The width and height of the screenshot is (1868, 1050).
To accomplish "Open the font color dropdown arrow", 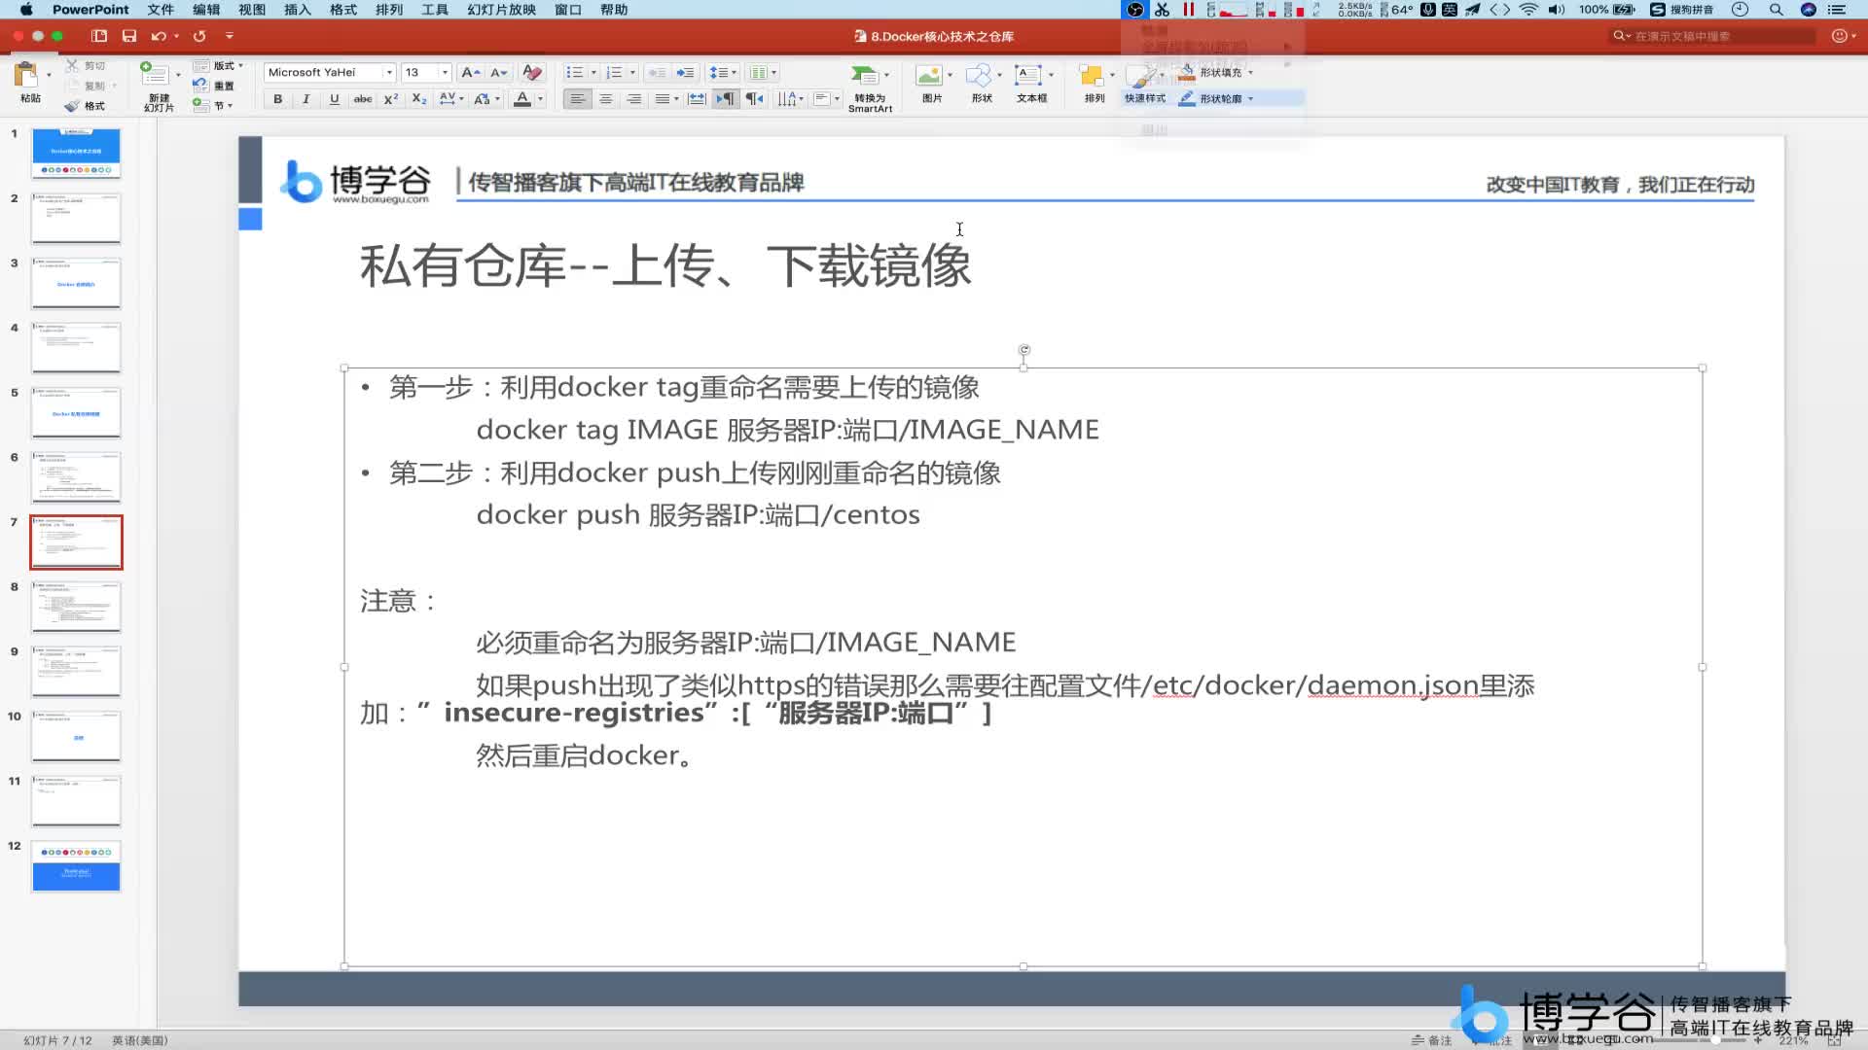I will 540,99.
